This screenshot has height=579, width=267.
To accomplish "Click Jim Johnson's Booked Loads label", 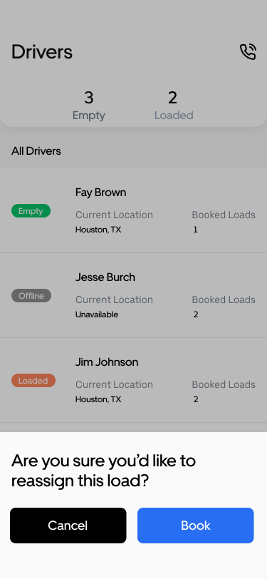I will coord(224,384).
